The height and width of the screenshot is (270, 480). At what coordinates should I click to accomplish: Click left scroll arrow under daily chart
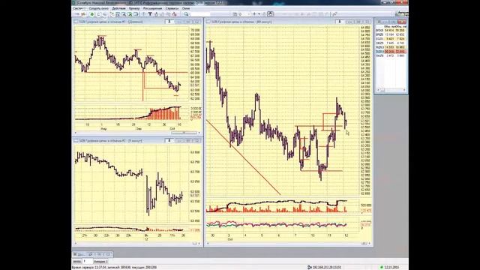tap(76, 133)
